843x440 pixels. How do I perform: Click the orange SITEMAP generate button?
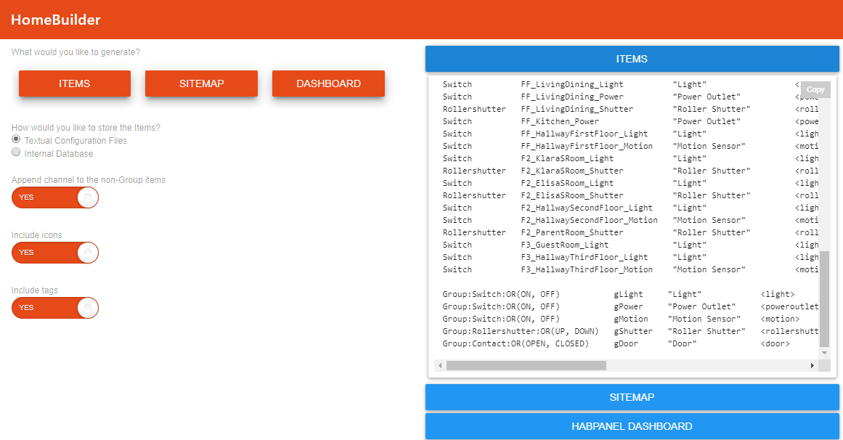[x=202, y=84]
